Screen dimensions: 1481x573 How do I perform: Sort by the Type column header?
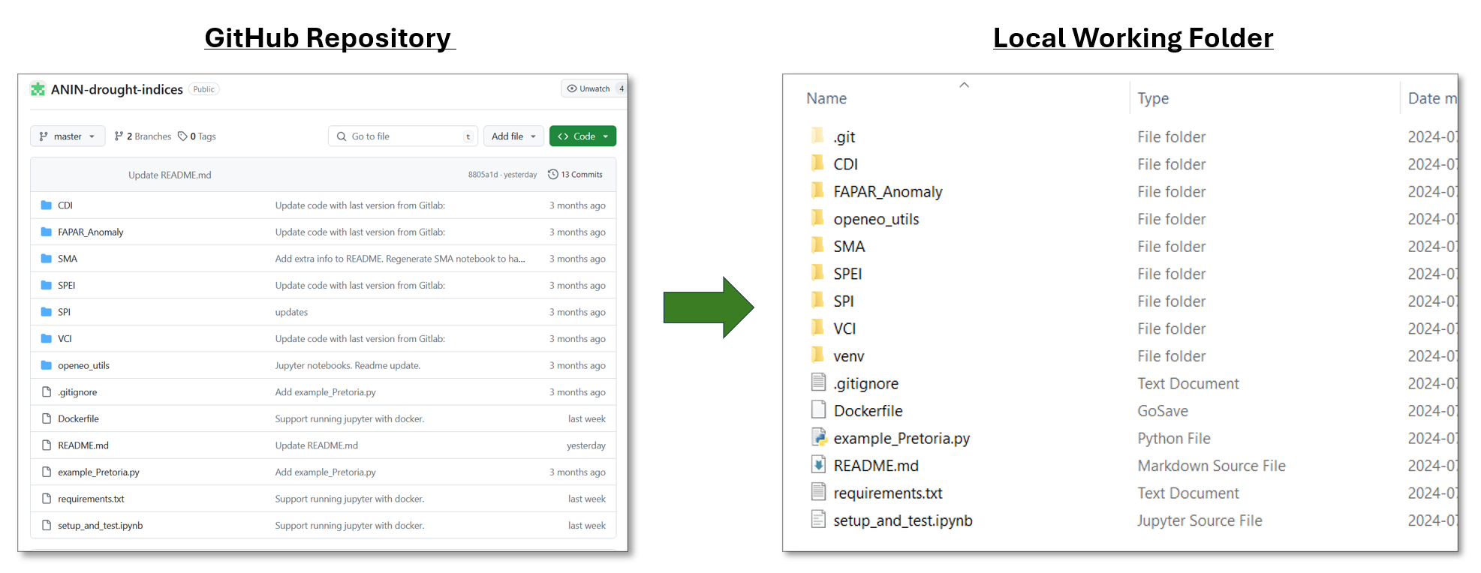coord(1153,98)
